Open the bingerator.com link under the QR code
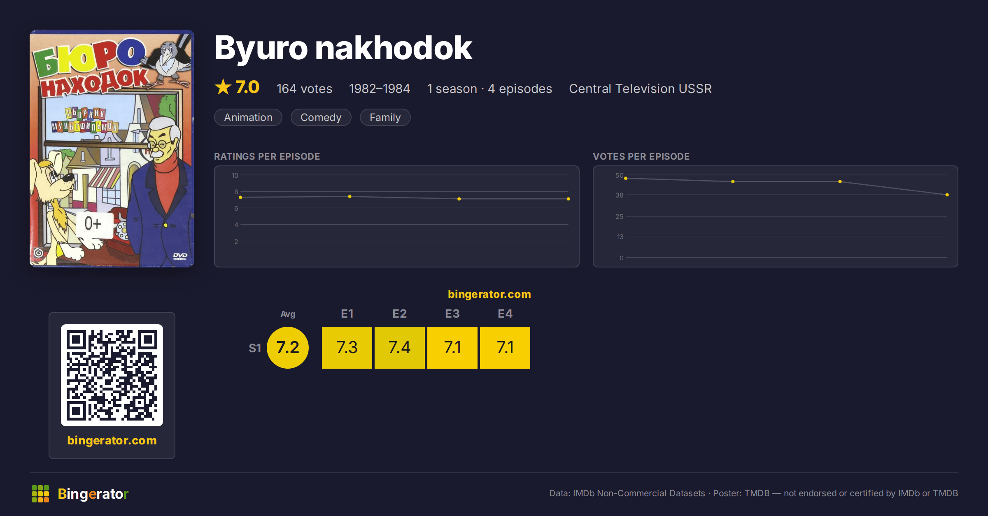Image resolution: width=988 pixels, height=516 pixels. (112, 440)
